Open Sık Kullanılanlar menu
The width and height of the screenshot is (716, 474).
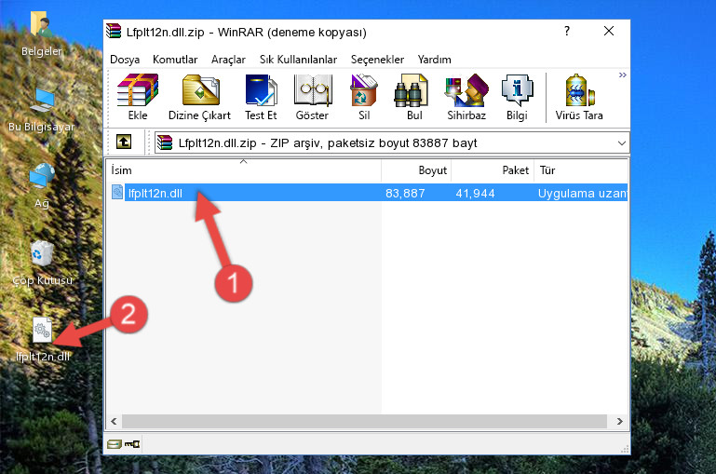[298, 60]
